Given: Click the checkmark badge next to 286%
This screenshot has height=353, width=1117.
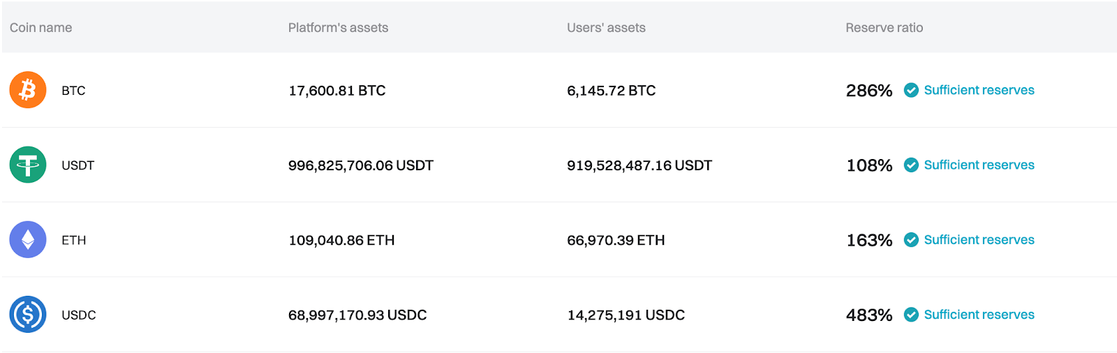Looking at the screenshot, I should click(x=911, y=90).
